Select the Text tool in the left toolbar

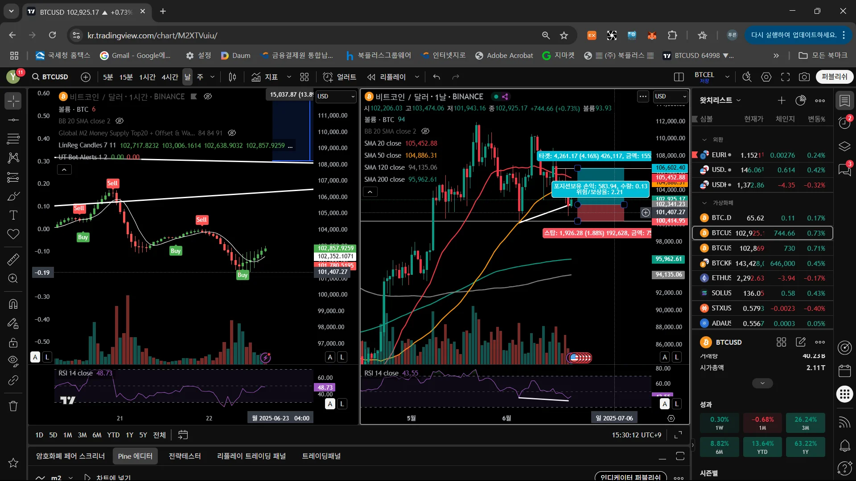(x=13, y=216)
